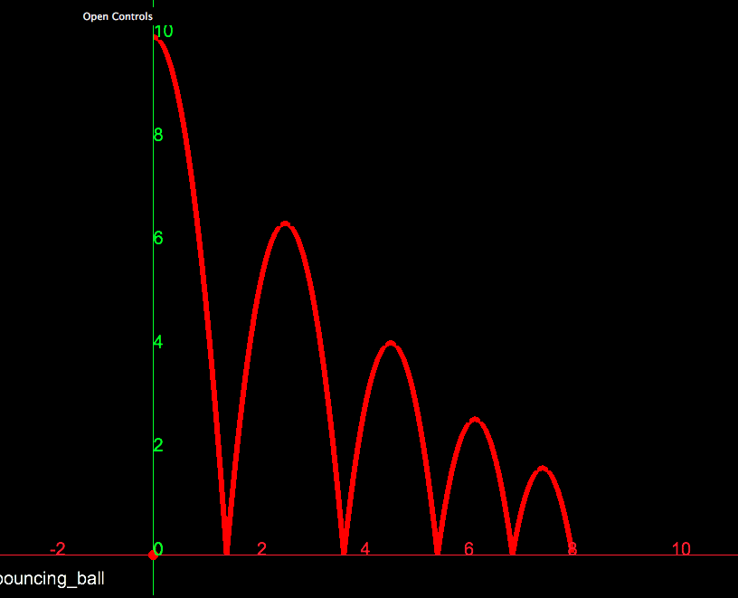Click the green 8 y-axis label

[158, 135]
